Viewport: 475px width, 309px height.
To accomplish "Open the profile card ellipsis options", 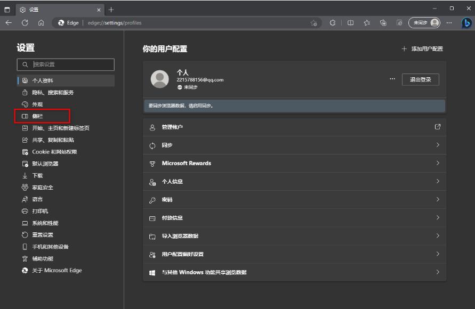I will (x=392, y=79).
